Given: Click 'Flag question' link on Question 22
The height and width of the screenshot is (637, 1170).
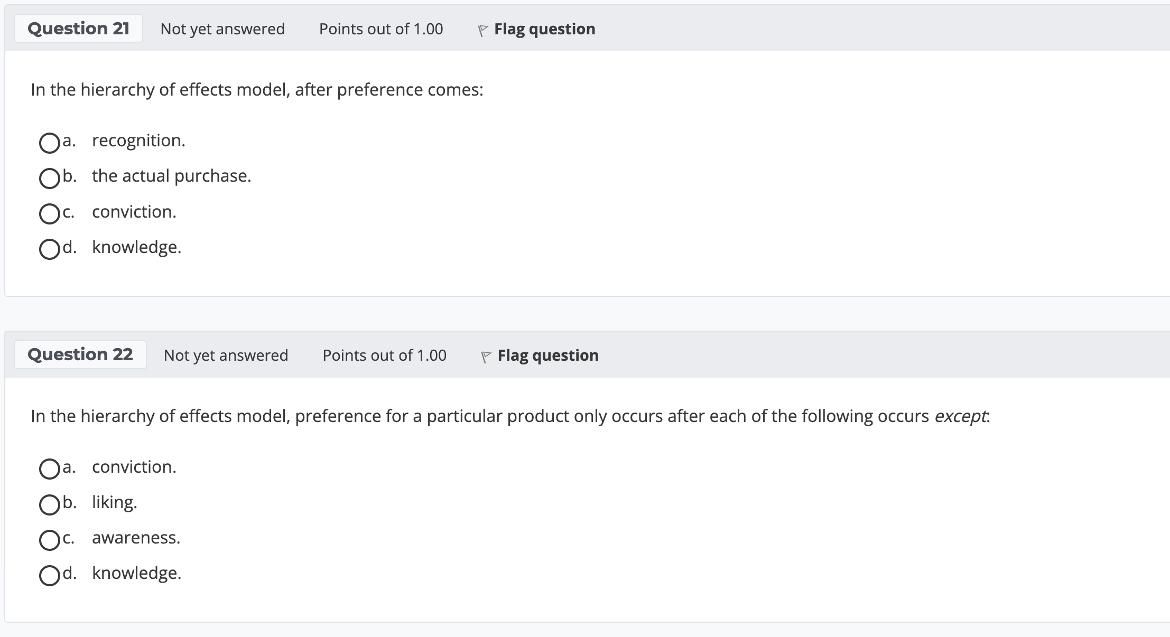Looking at the screenshot, I should (x=548, y=355).
